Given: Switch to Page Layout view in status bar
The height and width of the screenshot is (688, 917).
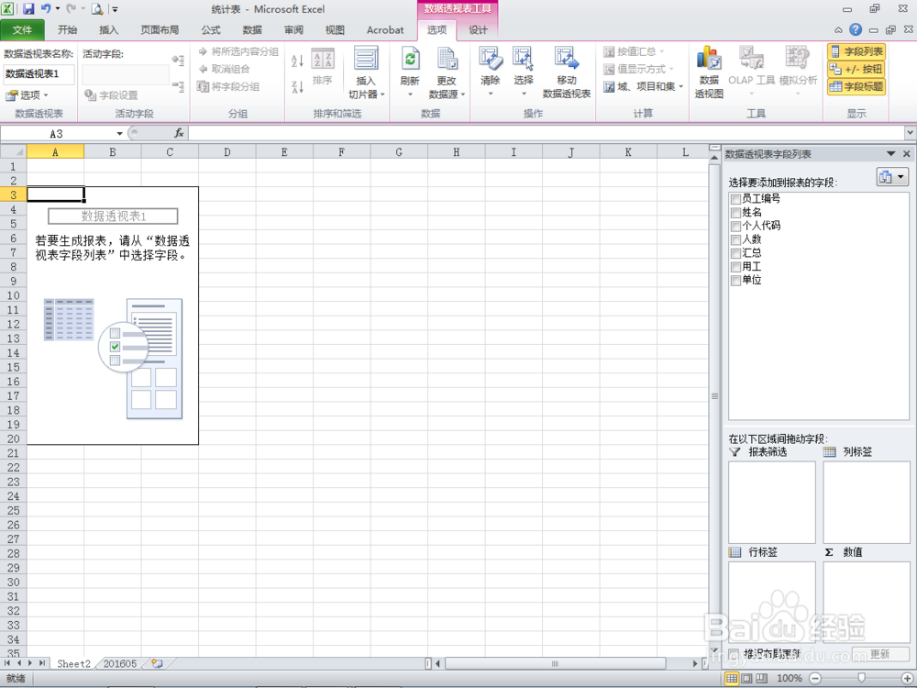Looking at the screenshot, I should click(x=746, y=678).
